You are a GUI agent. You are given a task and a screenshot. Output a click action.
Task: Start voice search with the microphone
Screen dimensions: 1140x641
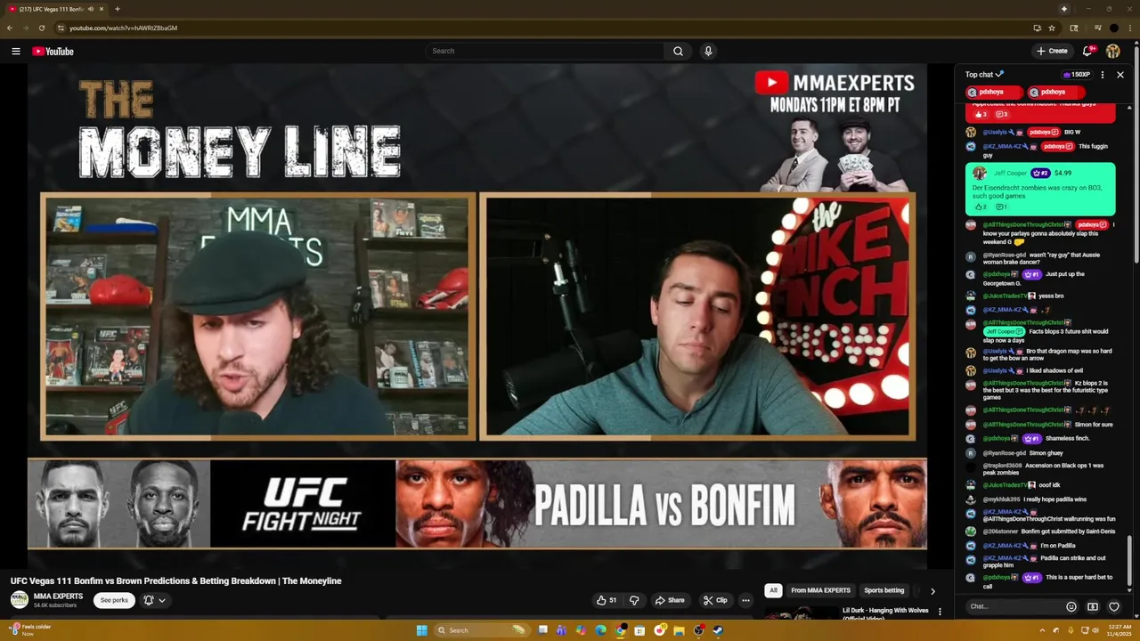click(708, 51)
